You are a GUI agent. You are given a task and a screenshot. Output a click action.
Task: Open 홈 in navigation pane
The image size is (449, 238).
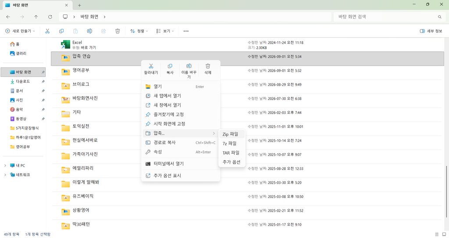23,44
